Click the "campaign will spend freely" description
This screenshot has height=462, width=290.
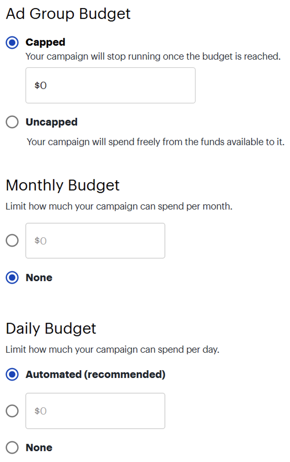(x=156, y=142)
